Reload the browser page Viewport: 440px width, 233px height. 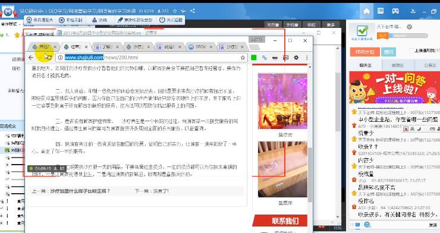pos(49,58)
